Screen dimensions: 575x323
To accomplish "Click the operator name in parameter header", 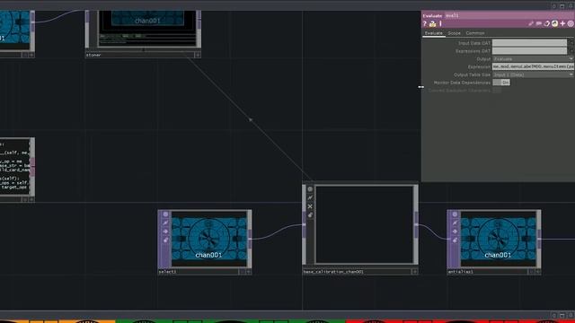I will pos(452,16).
